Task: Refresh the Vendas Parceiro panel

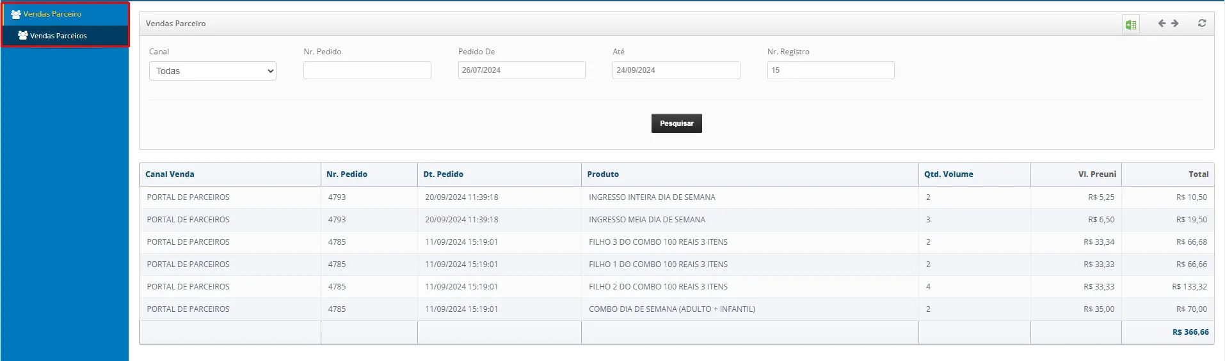Action: 1201,24
